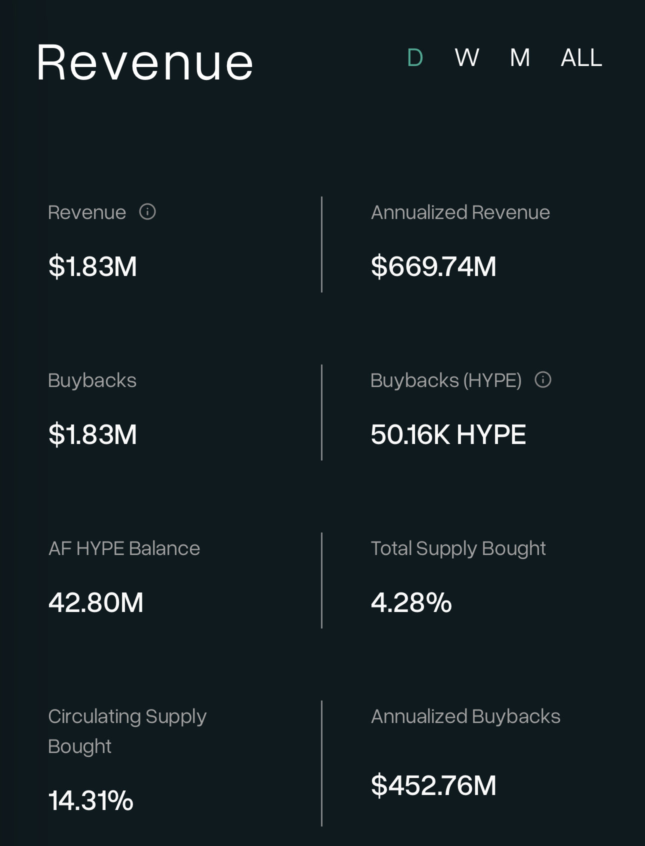Click the Buybacks (HYPE) label text
645x846 pixels.
445,380
